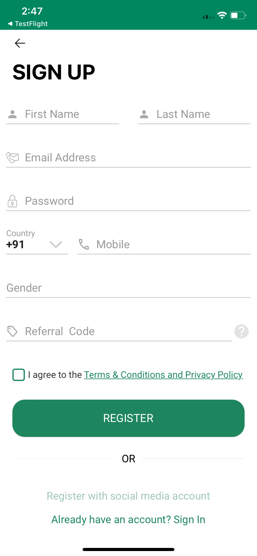Tap Already have an account? Sign In

[x=128, y=519]
